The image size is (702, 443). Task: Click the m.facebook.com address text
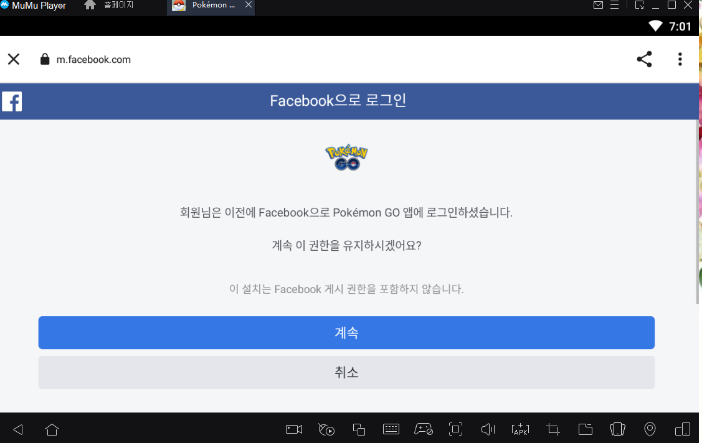click(93, 60)
